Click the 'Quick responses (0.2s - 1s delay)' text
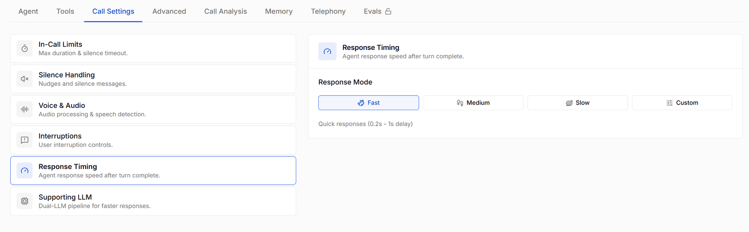The width and height of the screenshot is (749, 232). coord(366,124)
